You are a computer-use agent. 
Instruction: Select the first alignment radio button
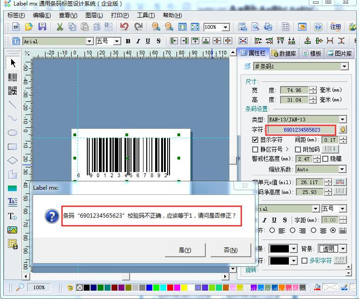coord(272,230)
